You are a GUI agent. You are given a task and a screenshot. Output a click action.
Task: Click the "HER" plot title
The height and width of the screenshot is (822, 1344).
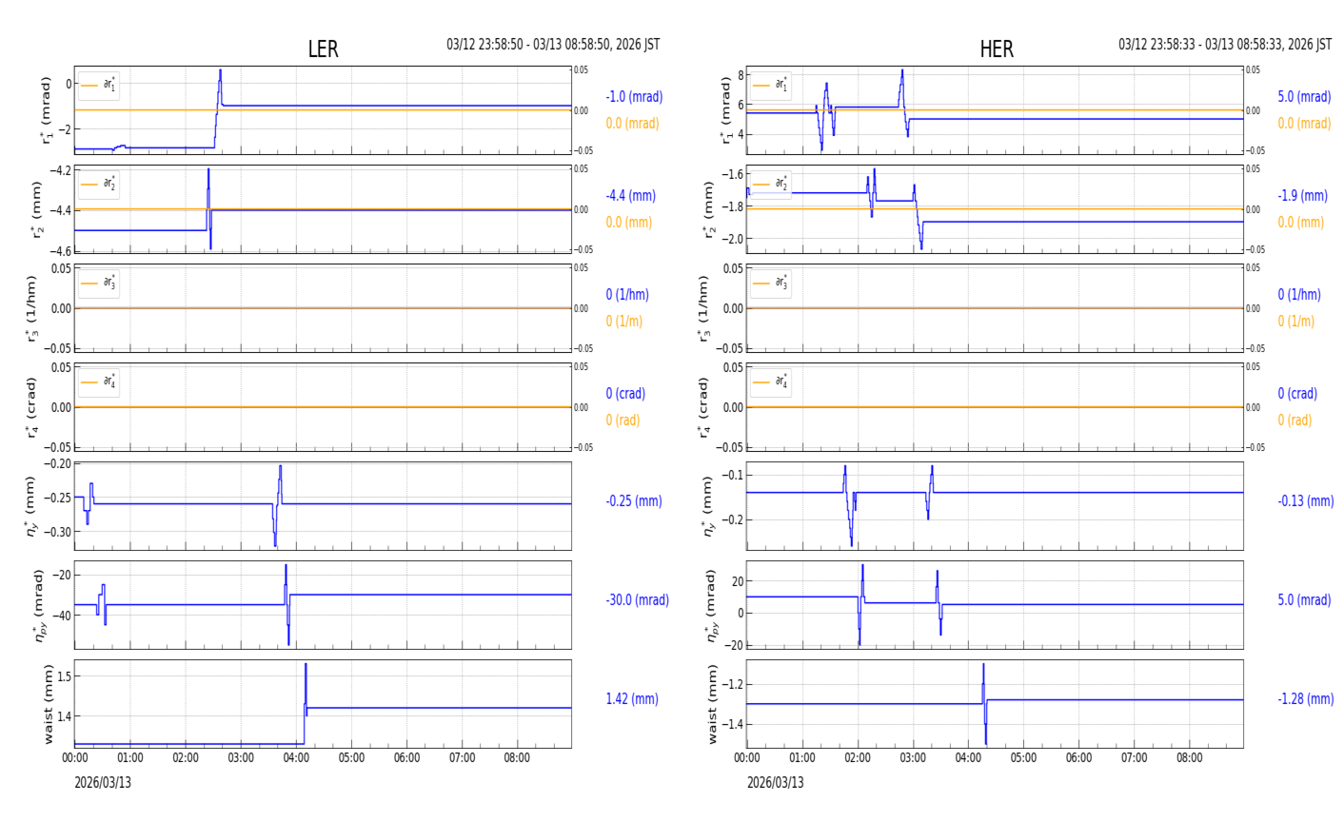(997, 49)
